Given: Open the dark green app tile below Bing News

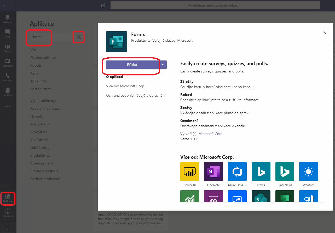Looking at the screenshot, I should (x=285, y=196).
